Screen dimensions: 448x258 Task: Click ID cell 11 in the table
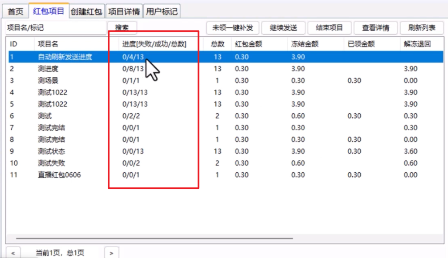[x=14, y=175]
